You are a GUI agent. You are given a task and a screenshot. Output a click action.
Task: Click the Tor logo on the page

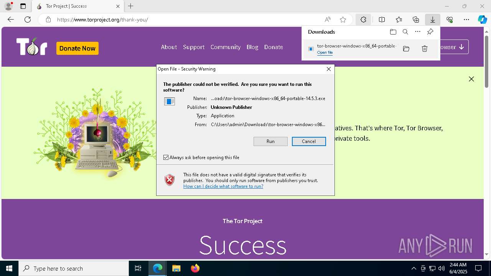tap(32, 47)
